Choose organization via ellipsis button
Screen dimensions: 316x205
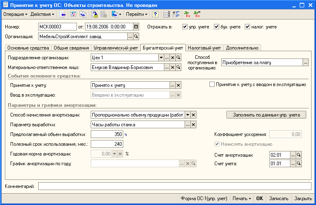(x=131, y=37)
